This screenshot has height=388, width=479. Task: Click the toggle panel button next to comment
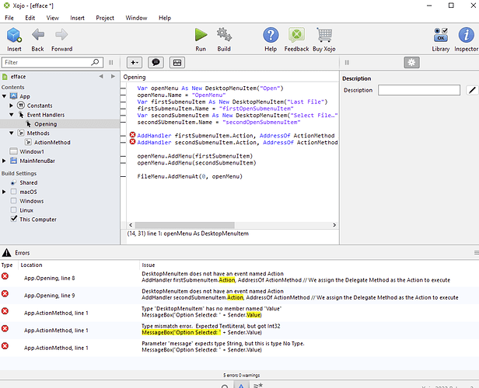[177, 63]
